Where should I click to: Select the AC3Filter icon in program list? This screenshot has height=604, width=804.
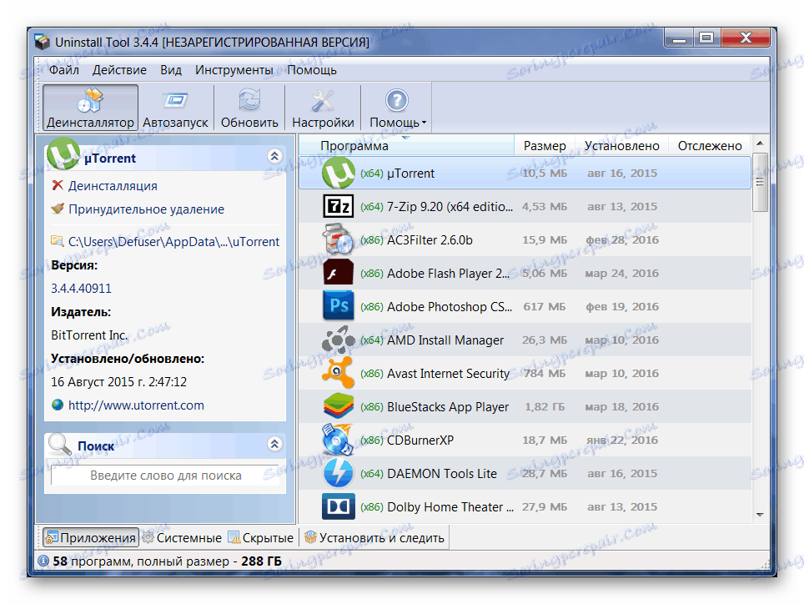(339, 240)
